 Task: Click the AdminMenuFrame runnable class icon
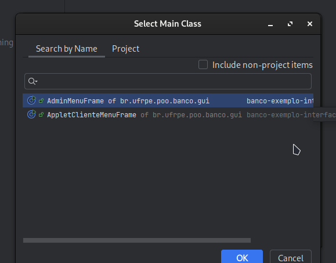(31, 100)
